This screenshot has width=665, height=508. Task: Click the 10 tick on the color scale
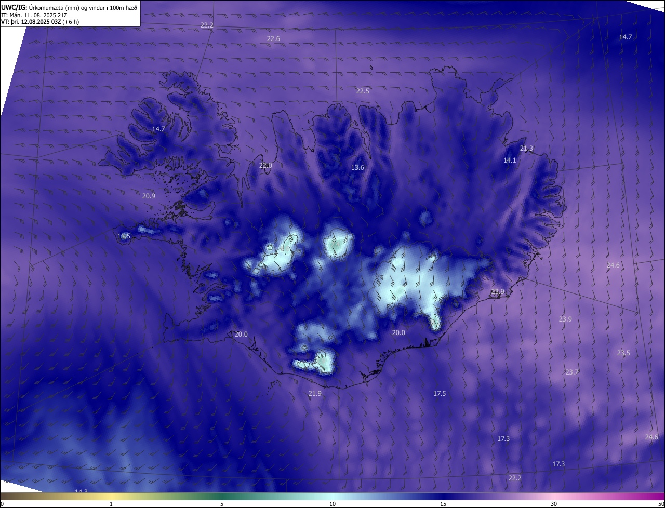coord(332,504)
